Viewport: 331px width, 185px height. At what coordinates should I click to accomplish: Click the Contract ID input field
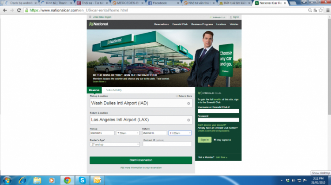[x=167, y=144]
